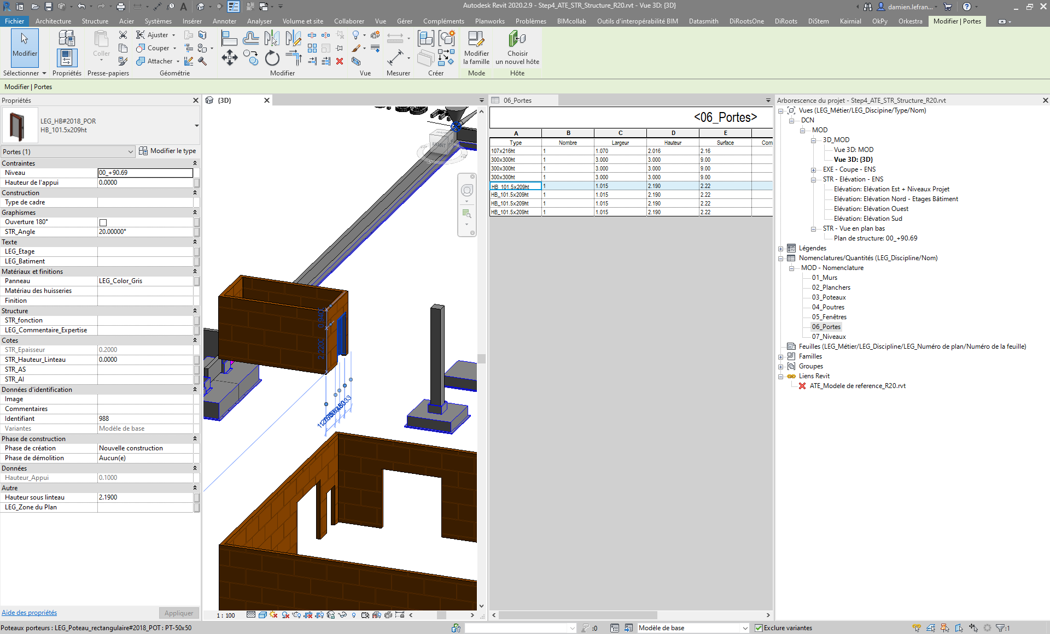Toggle the Ouverture 180° checkbox
The width and height of the screenshot is (1050, 634).
click(x=103, y=222)
